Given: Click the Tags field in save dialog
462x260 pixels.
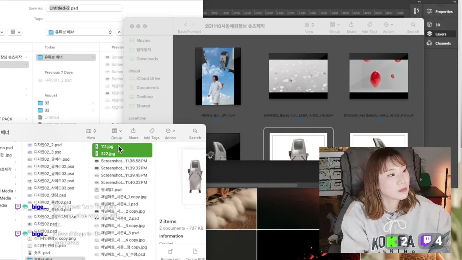Looking at the screenshot, I should click(84, 18).
